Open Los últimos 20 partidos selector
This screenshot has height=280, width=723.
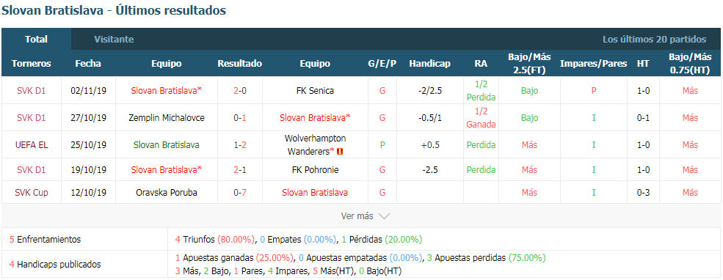[x=654, y=39]
